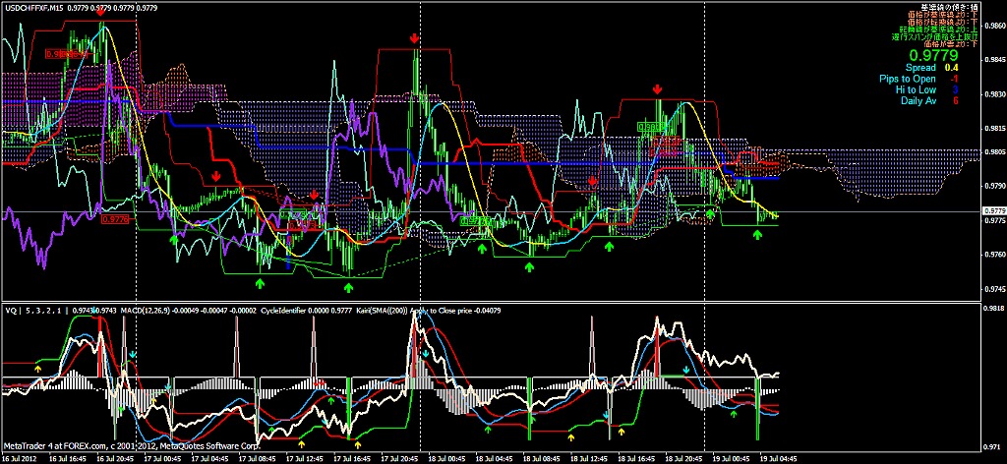Viewport: 1007px width, 464px height.
Task: Click the red down arrow above the 18 Jul 20:45 peak
Action: click(658, 88)
